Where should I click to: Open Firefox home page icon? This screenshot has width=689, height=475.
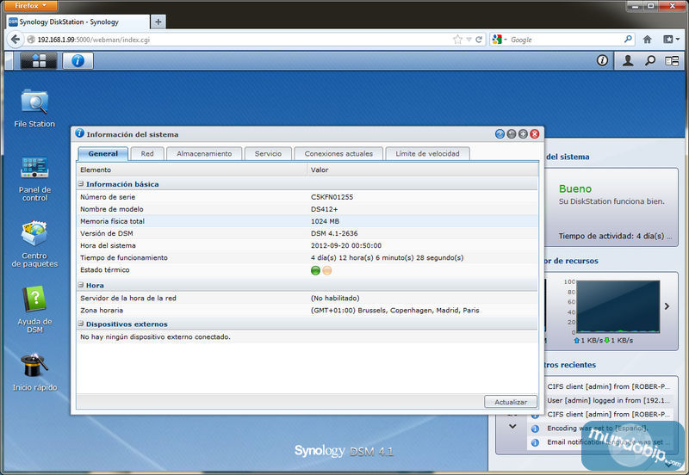[x=648, y=40]
